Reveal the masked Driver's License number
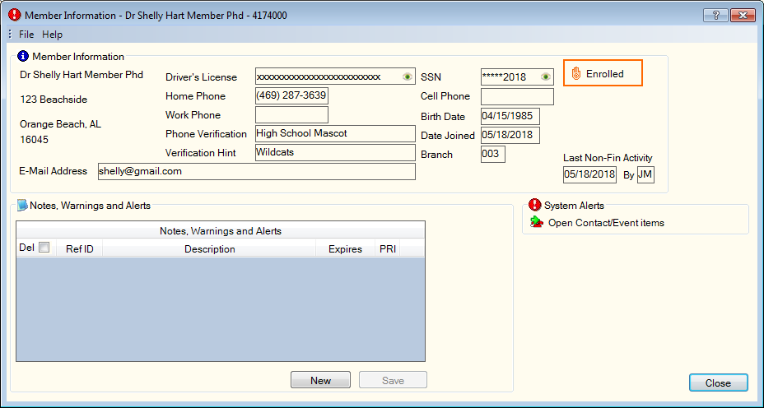 pos(408,77)
